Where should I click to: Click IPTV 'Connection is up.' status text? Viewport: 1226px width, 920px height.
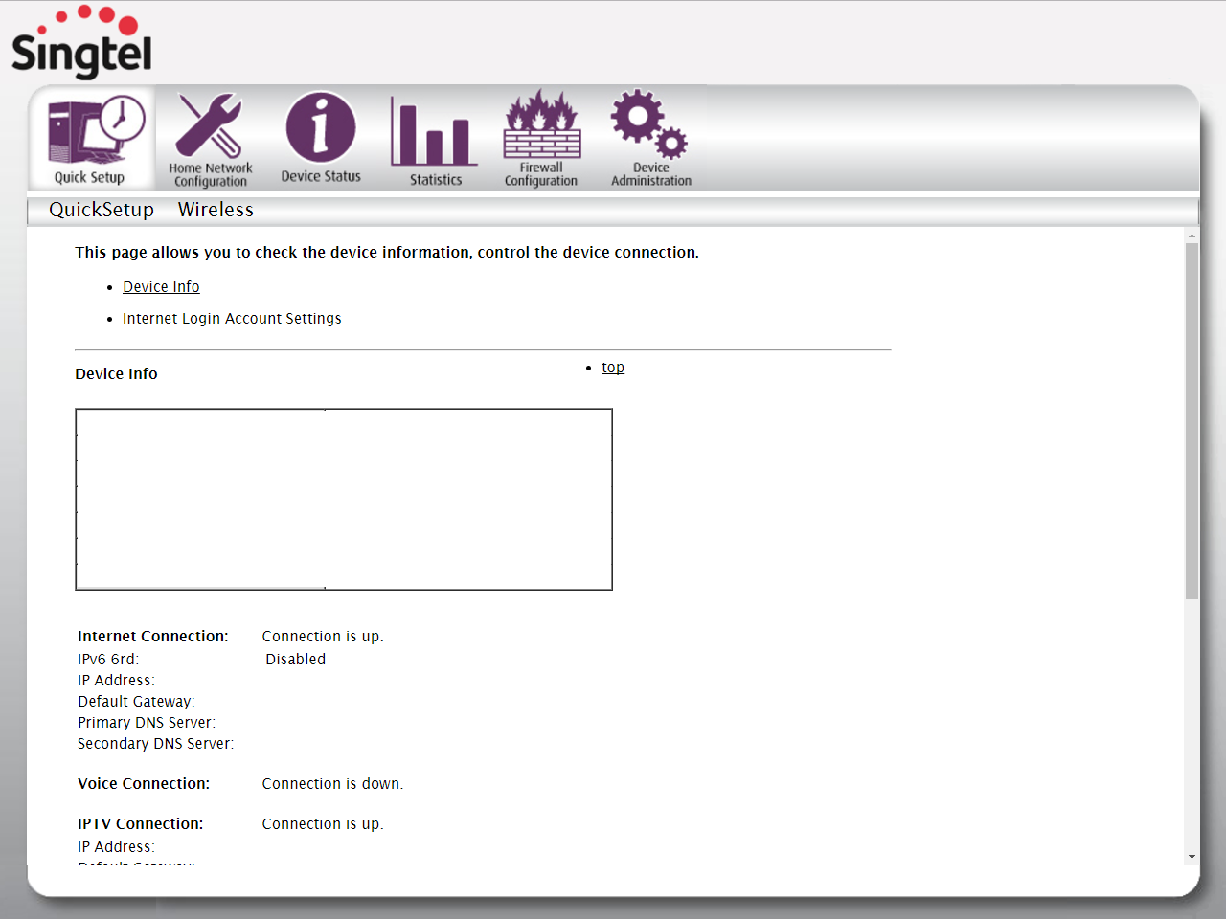pos(323,824)
